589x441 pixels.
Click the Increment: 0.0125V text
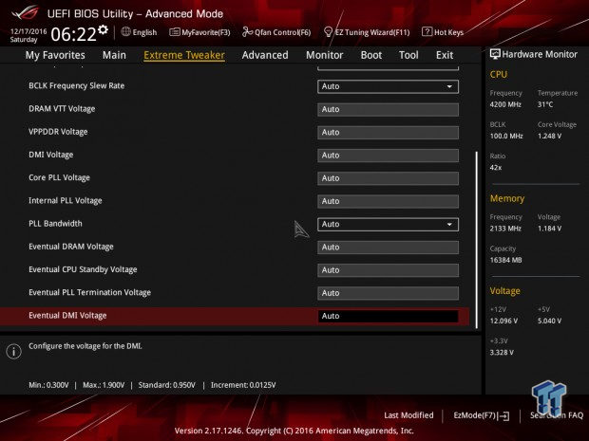[x=243, y=385]
